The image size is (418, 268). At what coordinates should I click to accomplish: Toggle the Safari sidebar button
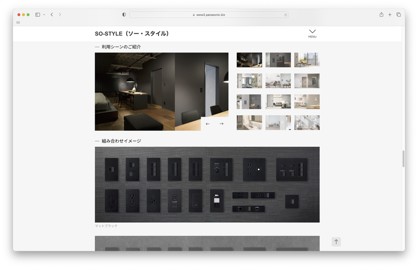(x=38, y=14)
